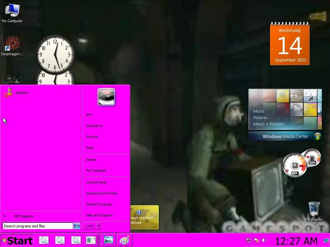Open Control Panel from the Start menu

click(x=96, y=182)
